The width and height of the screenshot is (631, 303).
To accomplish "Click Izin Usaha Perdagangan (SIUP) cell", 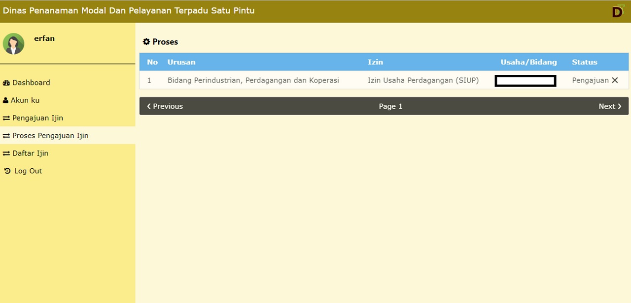I will click(x=423, y=80).
